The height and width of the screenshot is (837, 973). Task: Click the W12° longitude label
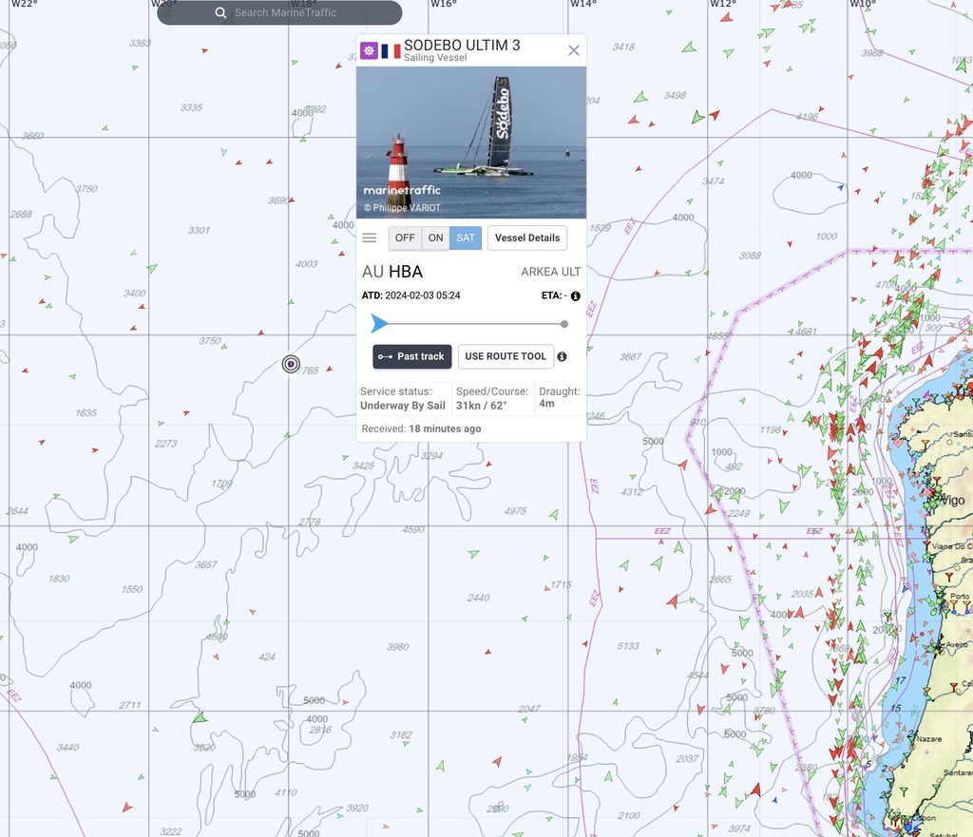click(723, 4)
